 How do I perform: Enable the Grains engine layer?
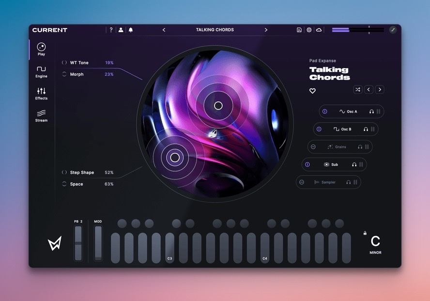pos(313,147)
